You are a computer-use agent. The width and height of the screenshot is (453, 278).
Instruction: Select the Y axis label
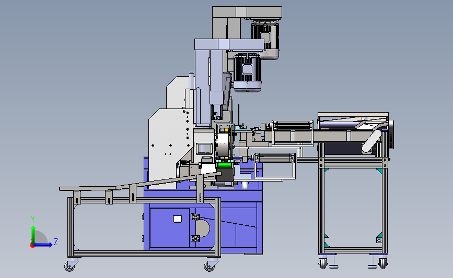(x=33, y=220)
